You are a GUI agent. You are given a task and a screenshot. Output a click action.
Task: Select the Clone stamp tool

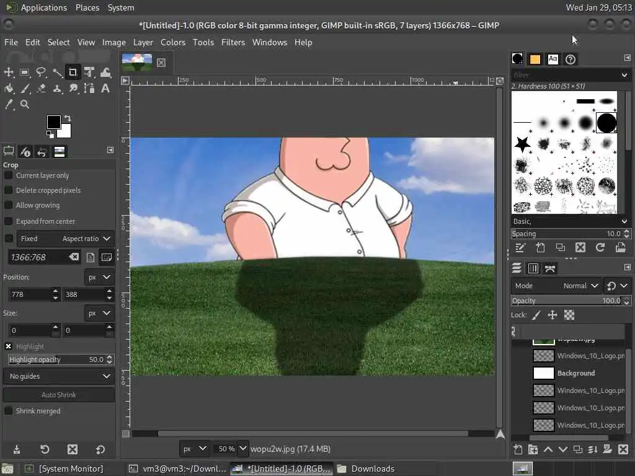tap(57, 88)
